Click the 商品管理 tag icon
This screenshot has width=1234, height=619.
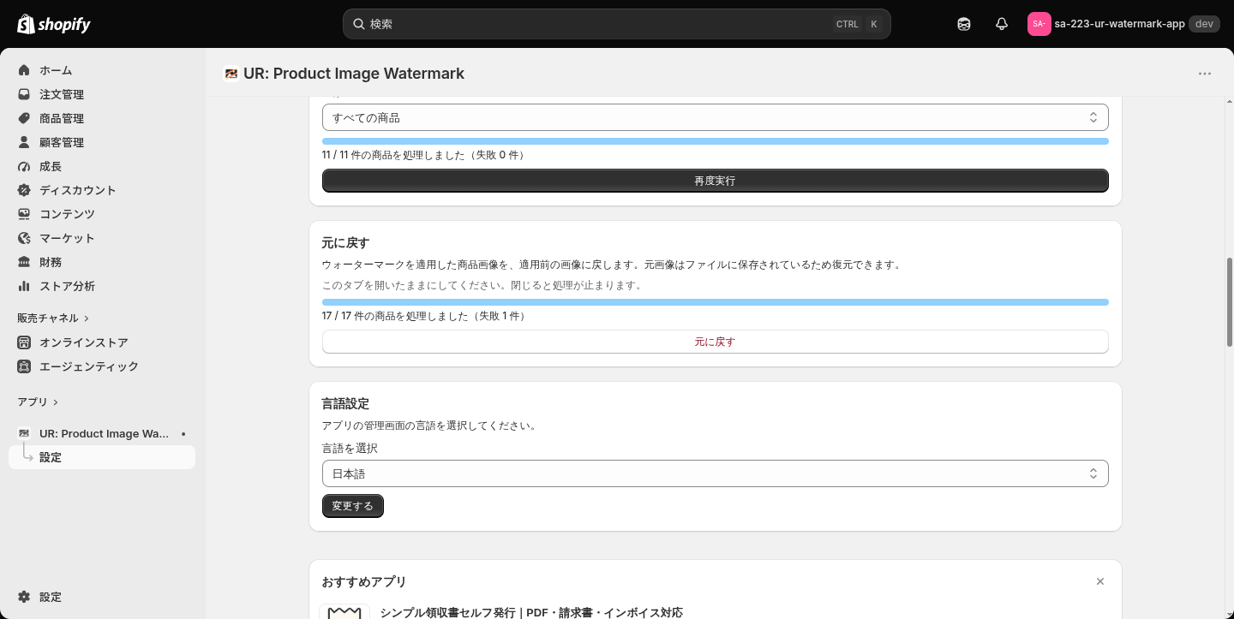tap(24, 118)
